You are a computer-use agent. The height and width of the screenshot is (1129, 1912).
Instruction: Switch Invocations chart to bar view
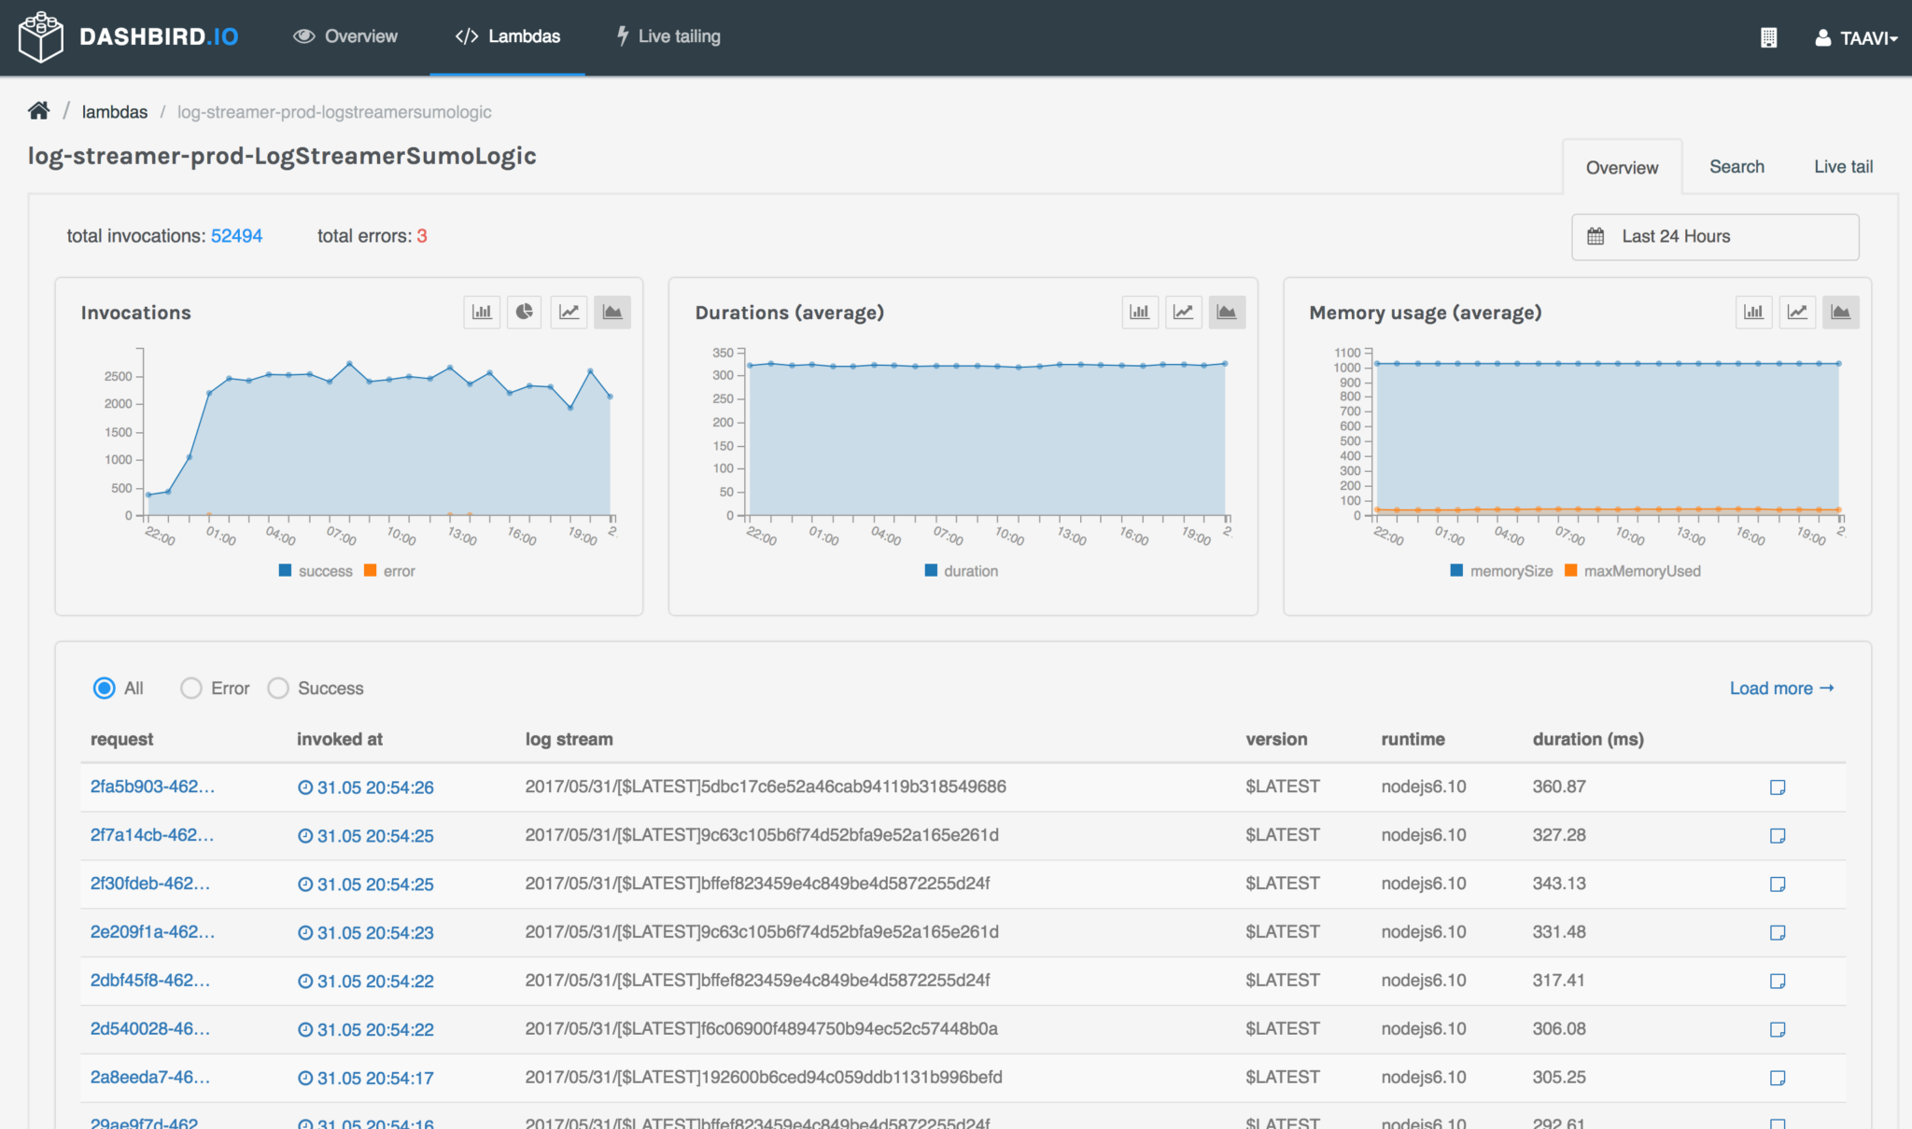click(482, 312)
